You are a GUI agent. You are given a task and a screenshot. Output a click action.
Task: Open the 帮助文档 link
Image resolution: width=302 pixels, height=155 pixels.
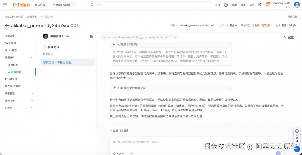pos(292,17)
